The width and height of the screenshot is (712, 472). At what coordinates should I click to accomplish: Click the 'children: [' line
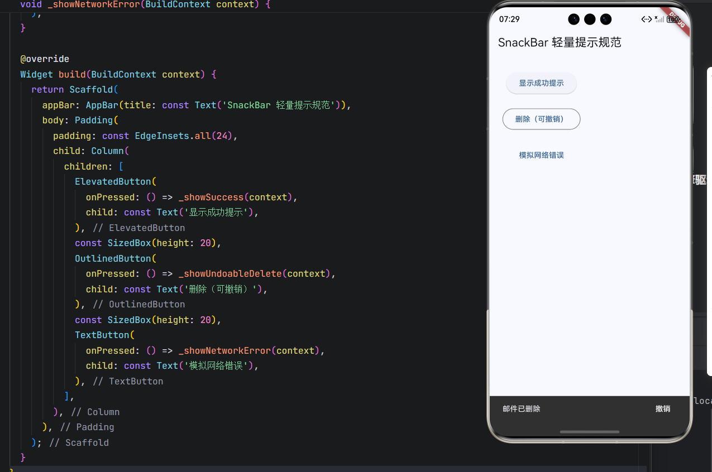pos(94,166)
